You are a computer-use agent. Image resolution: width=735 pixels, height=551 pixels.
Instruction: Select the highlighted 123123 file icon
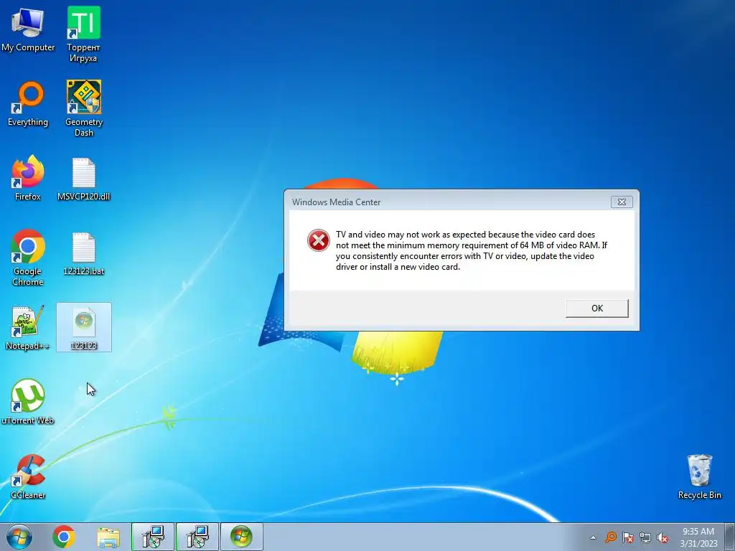click(x=84, y=327)
